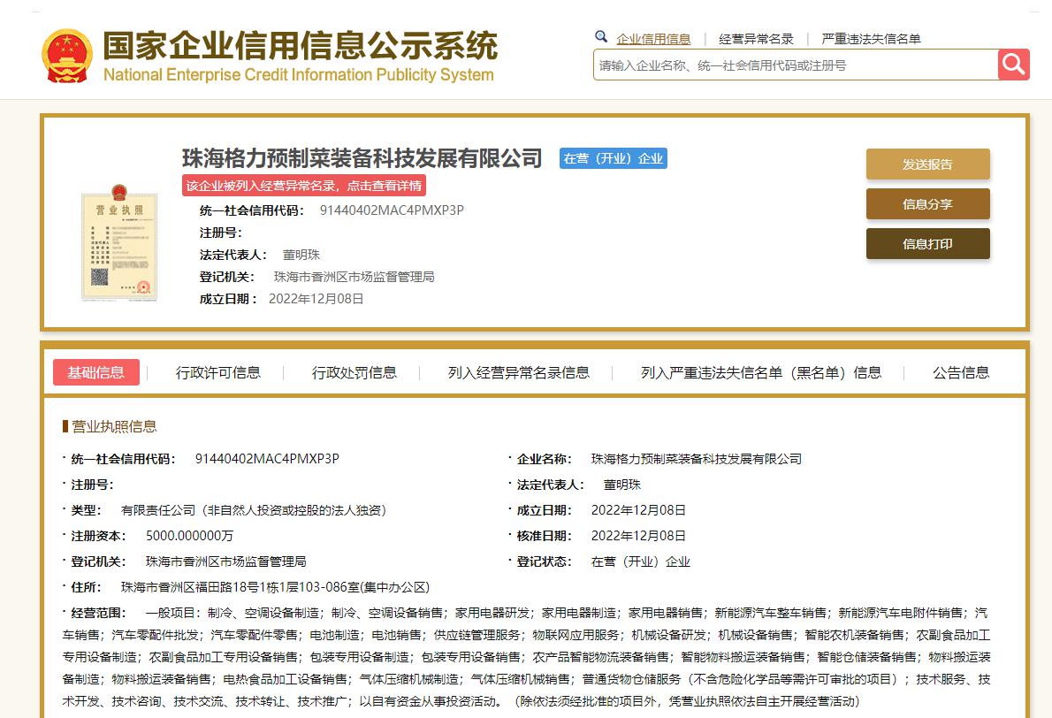Click the 发送报告 button
The width and height of the screenshot is (1052, 718).
click(x=928, y=164)
